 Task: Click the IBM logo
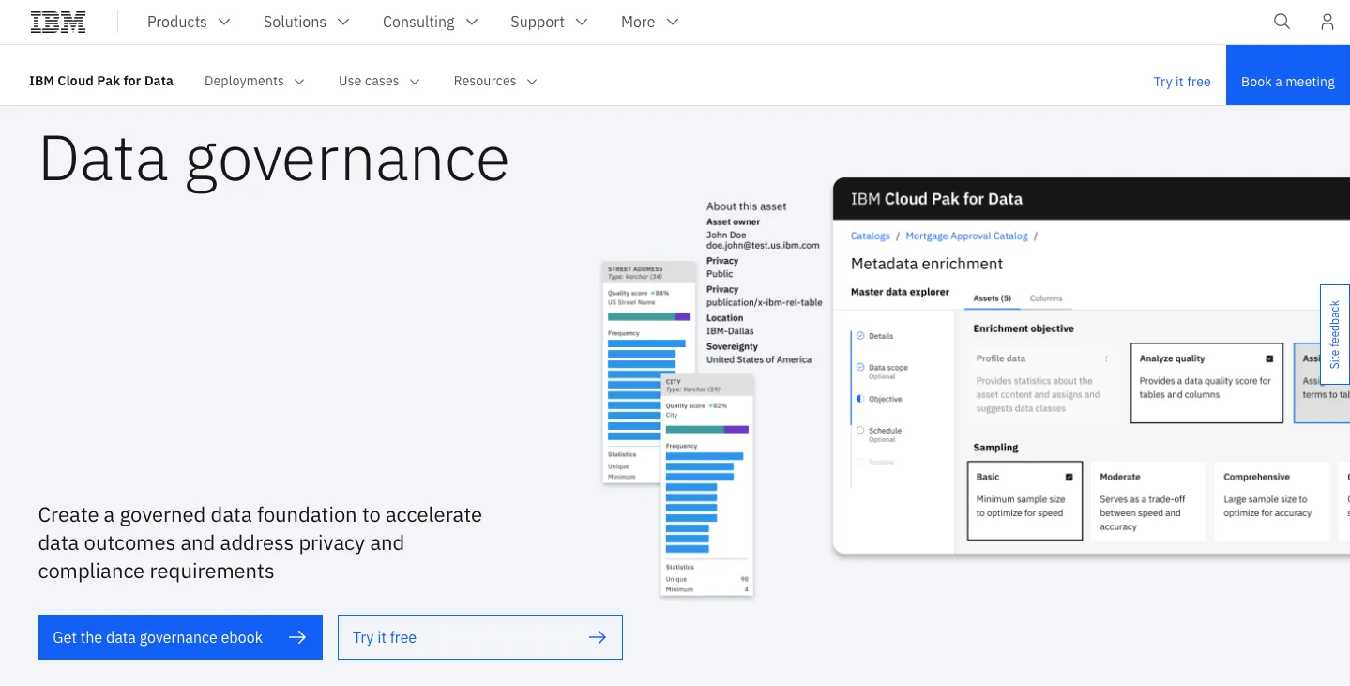pyautogui.click(x=58, y=22)
